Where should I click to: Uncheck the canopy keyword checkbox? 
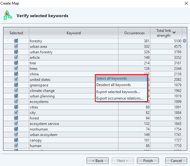pos(16,140)
